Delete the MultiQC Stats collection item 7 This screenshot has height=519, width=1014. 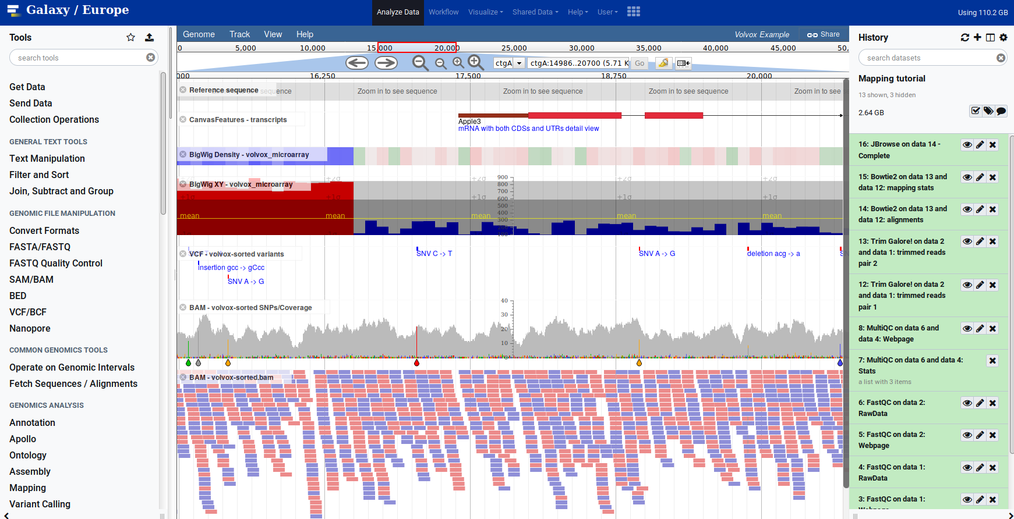coord(993,361)
